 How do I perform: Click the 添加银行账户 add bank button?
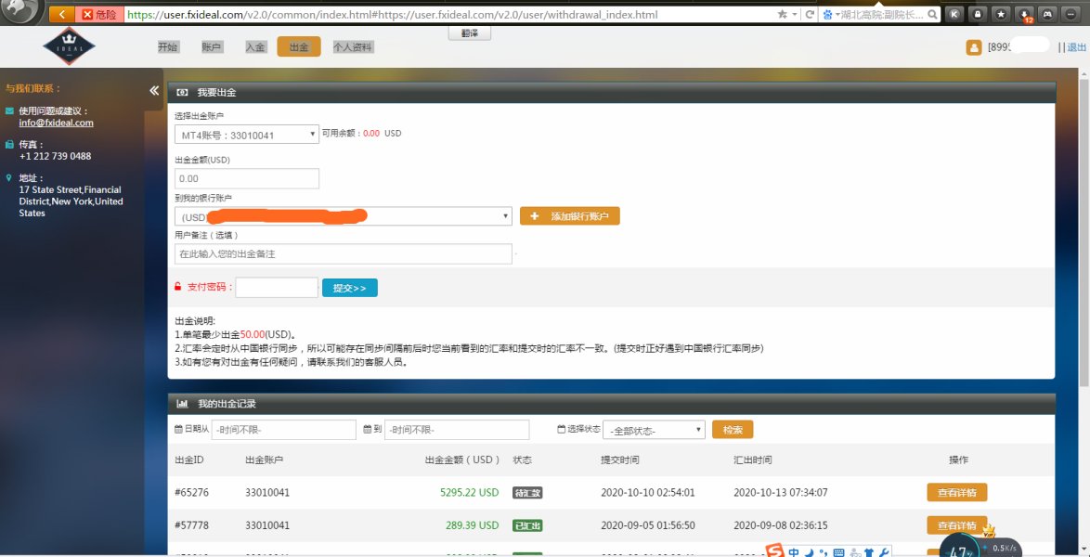tap(569, 216)
